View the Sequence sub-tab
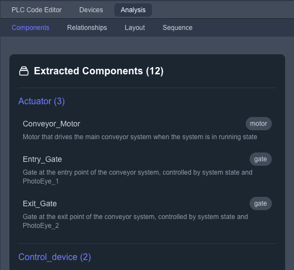Viewport: 294px width, 270px height. [x=178, y=28]
